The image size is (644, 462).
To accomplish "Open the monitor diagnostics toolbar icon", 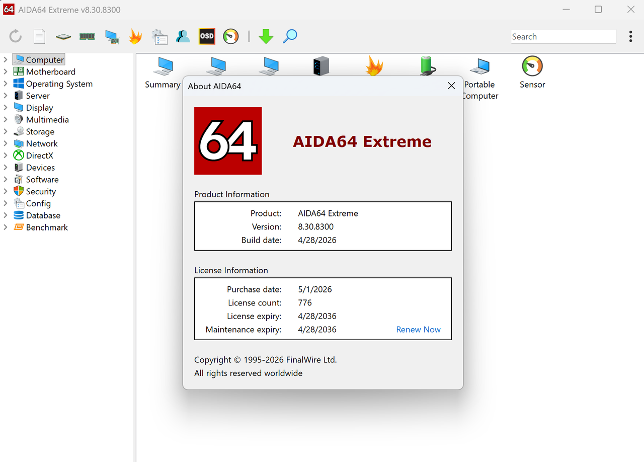I will (112, 37).
